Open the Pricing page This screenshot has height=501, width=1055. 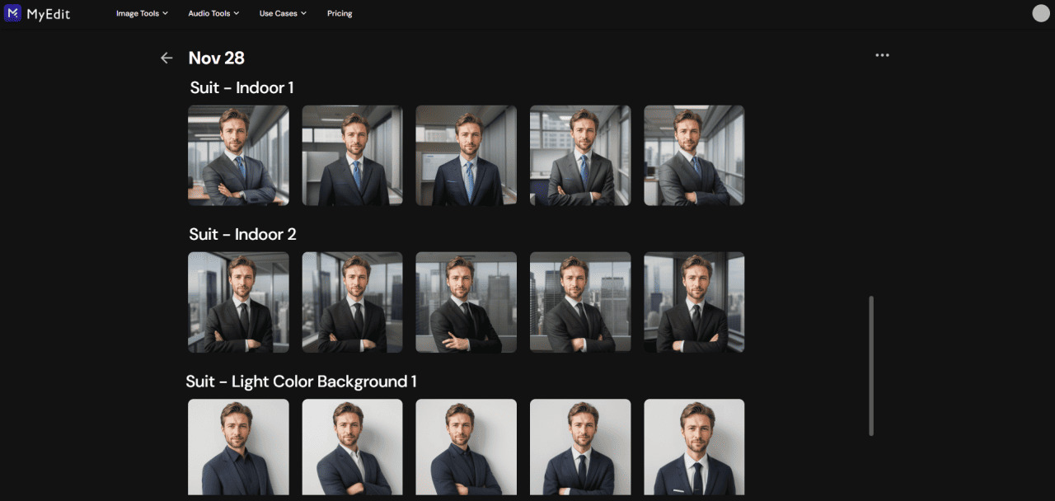point(340,13)
